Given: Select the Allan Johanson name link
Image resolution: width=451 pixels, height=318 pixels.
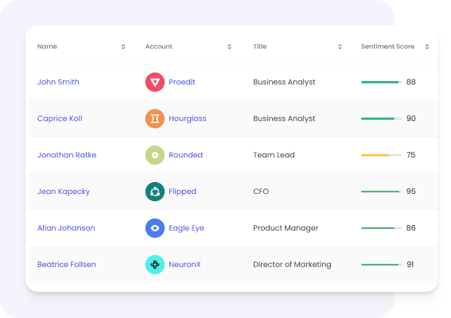Looking at the screenshot, I should click(x=66, y=228).
